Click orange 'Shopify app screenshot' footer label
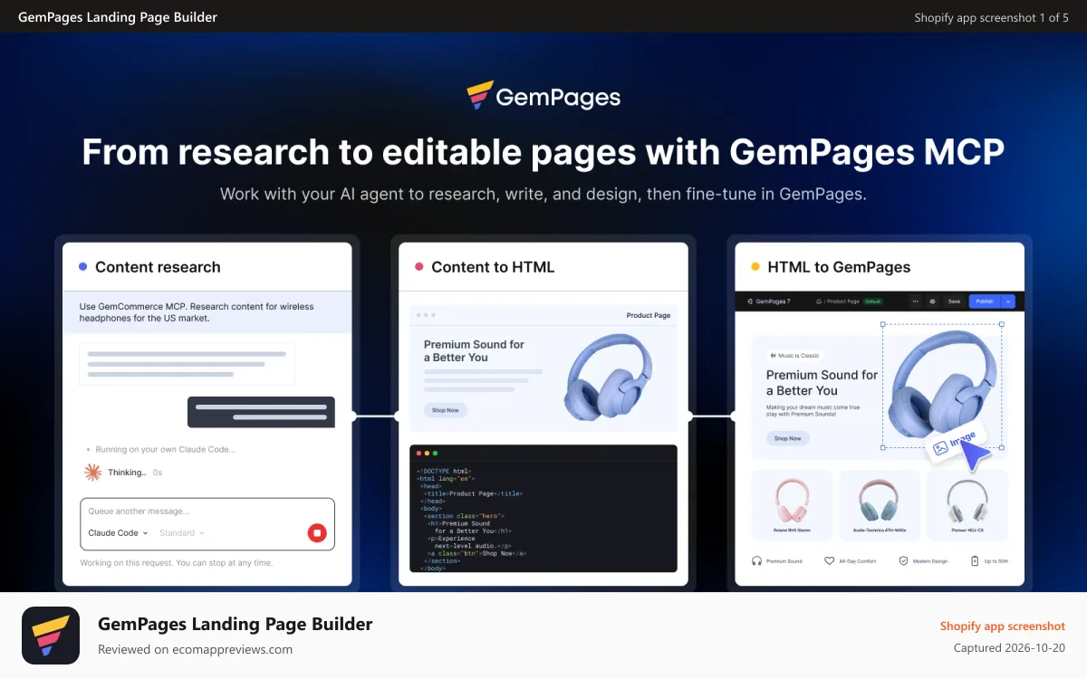The height and width of the screenshot is (679, 1087). pos(1003,626)
